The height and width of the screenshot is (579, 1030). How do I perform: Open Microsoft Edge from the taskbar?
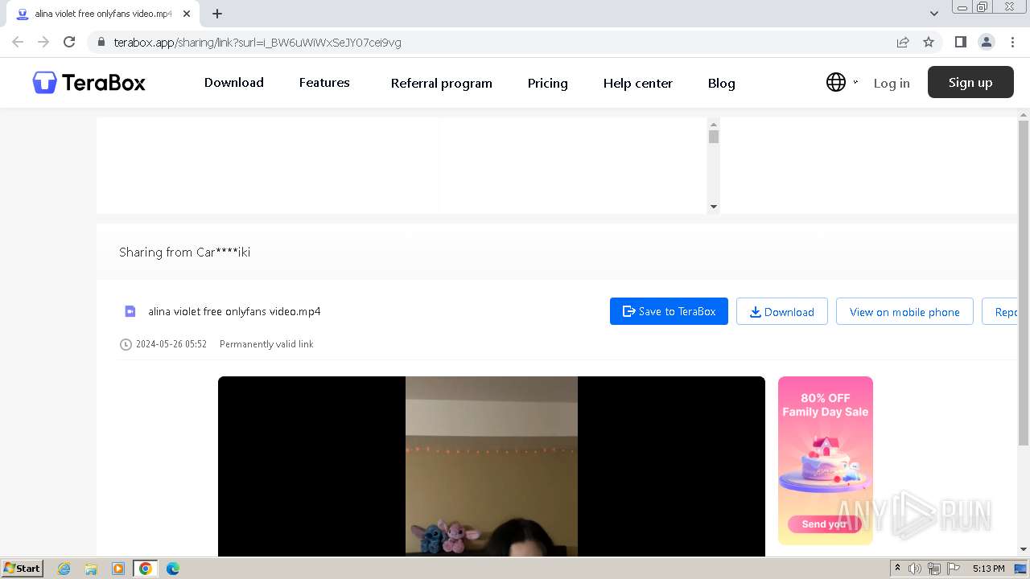(x=173, y=569)
